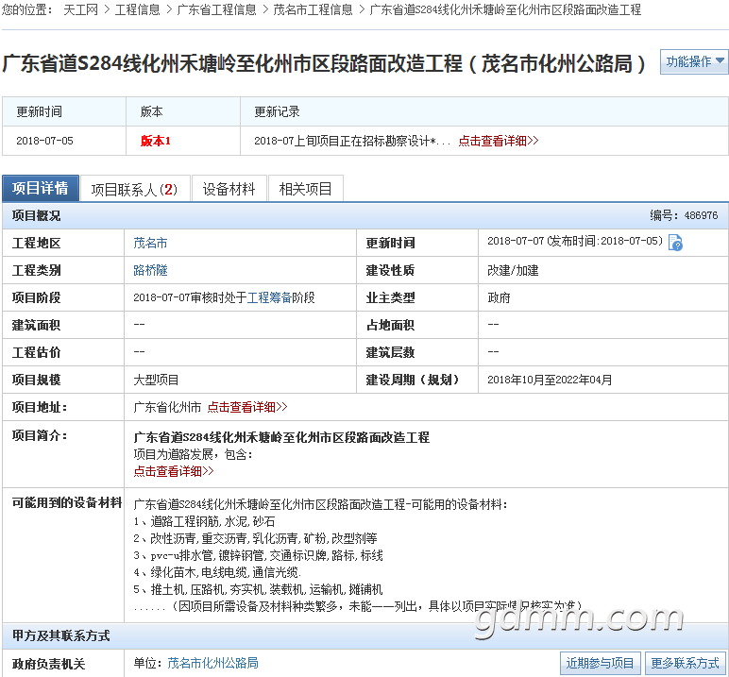Click the 更多联系方式 button
Image resolution: width=729 pixels, height=677 pixels.
[x=685, y=663]
